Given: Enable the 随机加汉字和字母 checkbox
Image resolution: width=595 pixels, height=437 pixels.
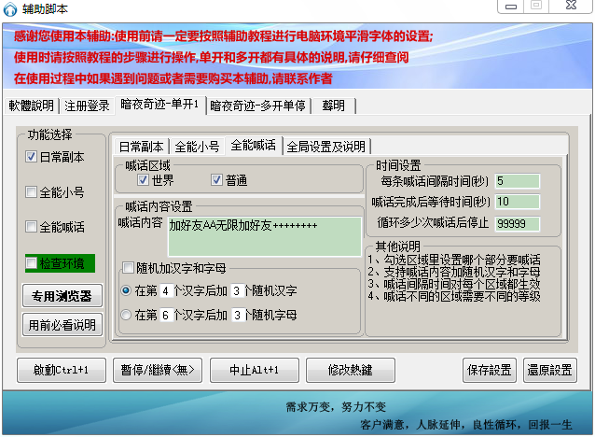Looking at the screenshot, I should 128,268.
